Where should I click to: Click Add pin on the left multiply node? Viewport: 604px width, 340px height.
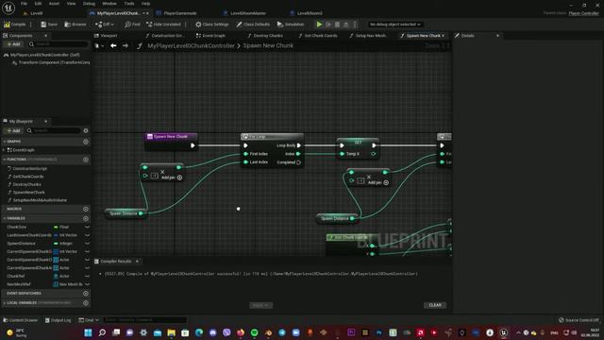(172, 178)
